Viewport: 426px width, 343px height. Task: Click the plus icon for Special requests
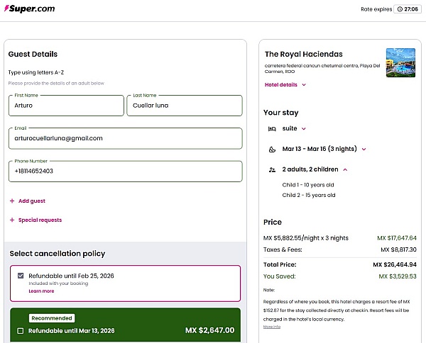pos(12,220)
